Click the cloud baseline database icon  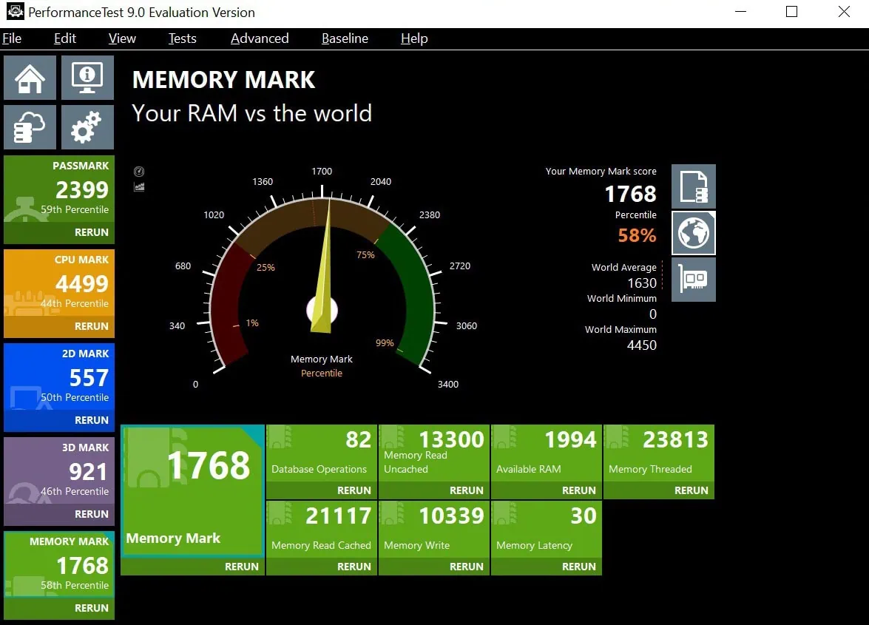pos(30,127)
